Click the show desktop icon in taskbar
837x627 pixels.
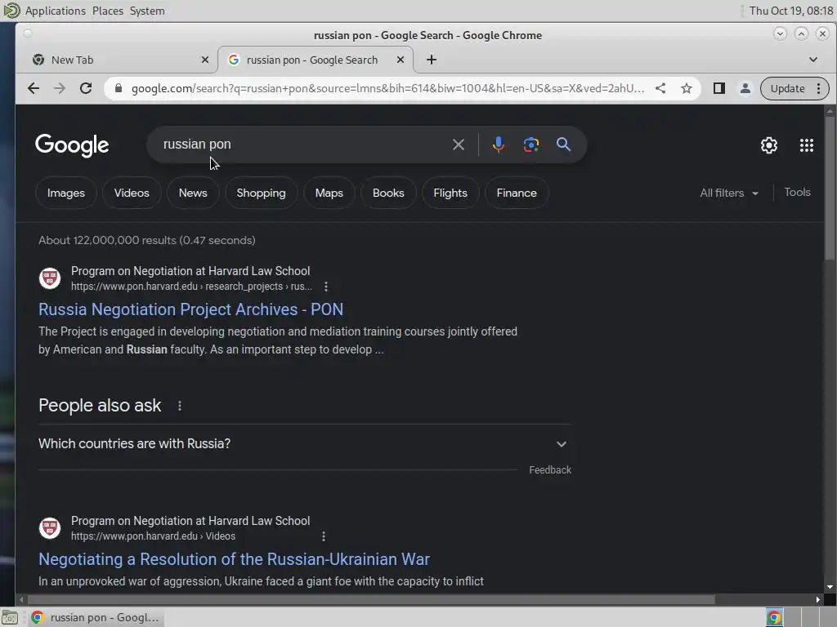10,617
